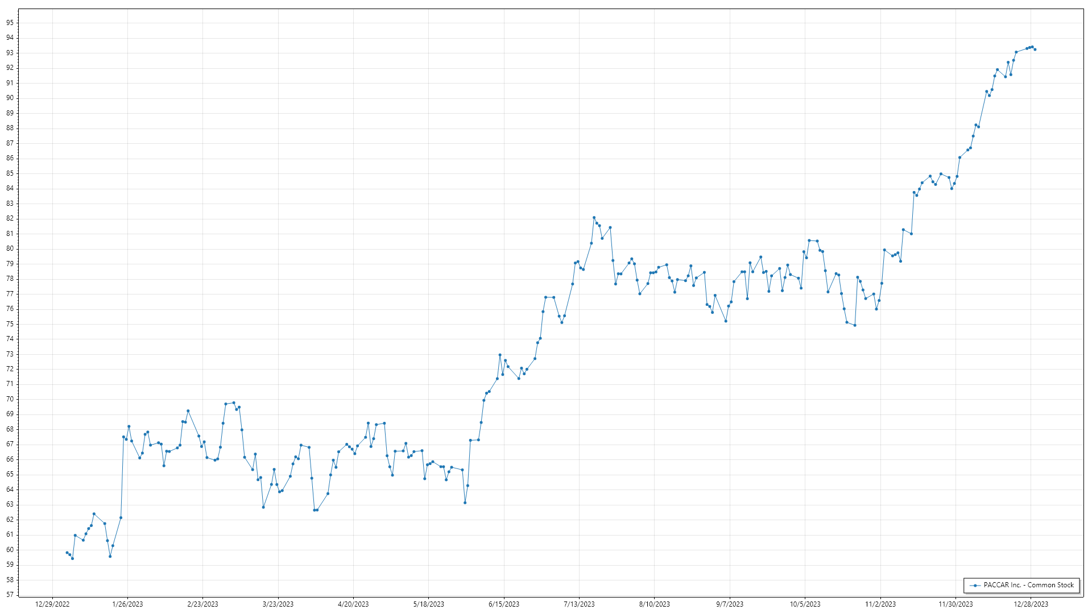Click the PACCAR Inc. legend line marker
The image size is (1092, 614).
pyautogui.click(x=975, y=585)
